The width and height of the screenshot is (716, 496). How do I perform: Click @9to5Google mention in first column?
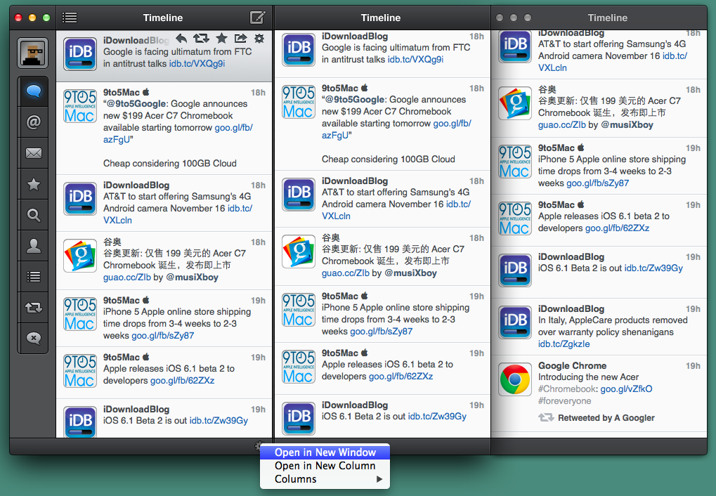pos(136,104)
